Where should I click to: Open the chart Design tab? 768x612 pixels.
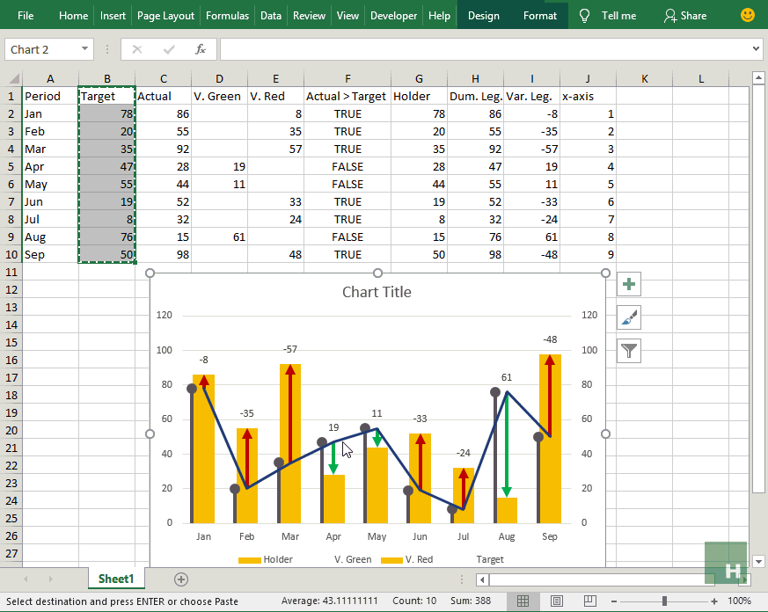(x=484, y=16)
